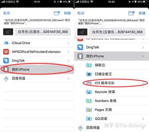Open the Keynote 讲演 folder

pos(112,92)
